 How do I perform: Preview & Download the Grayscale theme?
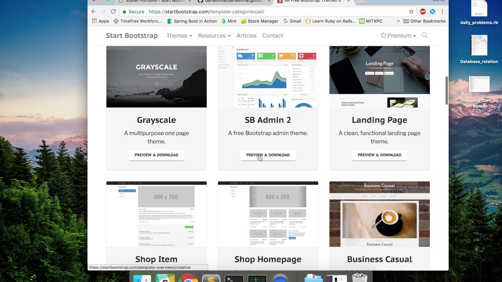[x=156, y=155]
